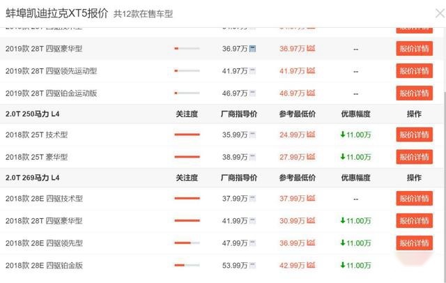
Task: Open 2019款 28T 四驱铂金运动版 model link
Action: [x=51, y=93]
